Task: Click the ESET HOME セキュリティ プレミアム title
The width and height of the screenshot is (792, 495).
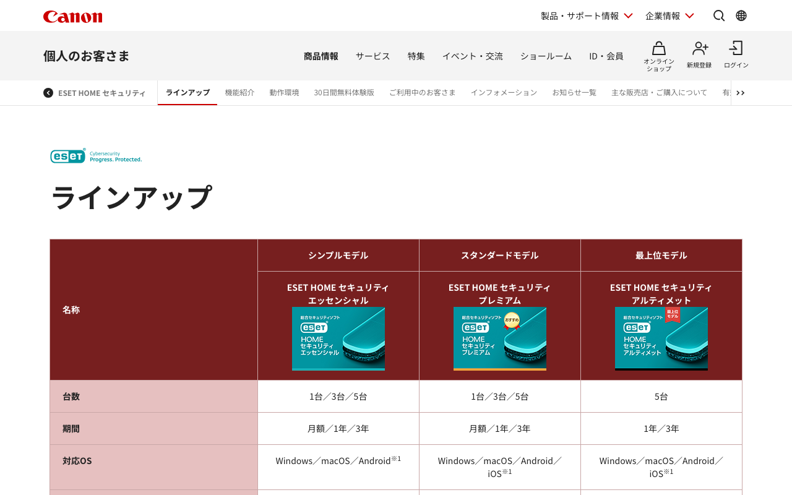Action: click(500, 294)
